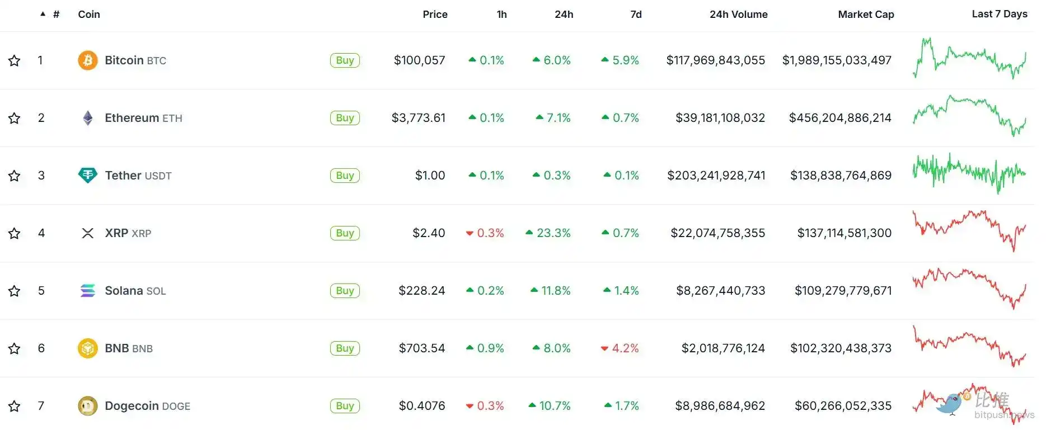Click the XRP logo icon

tap(87, 233)
